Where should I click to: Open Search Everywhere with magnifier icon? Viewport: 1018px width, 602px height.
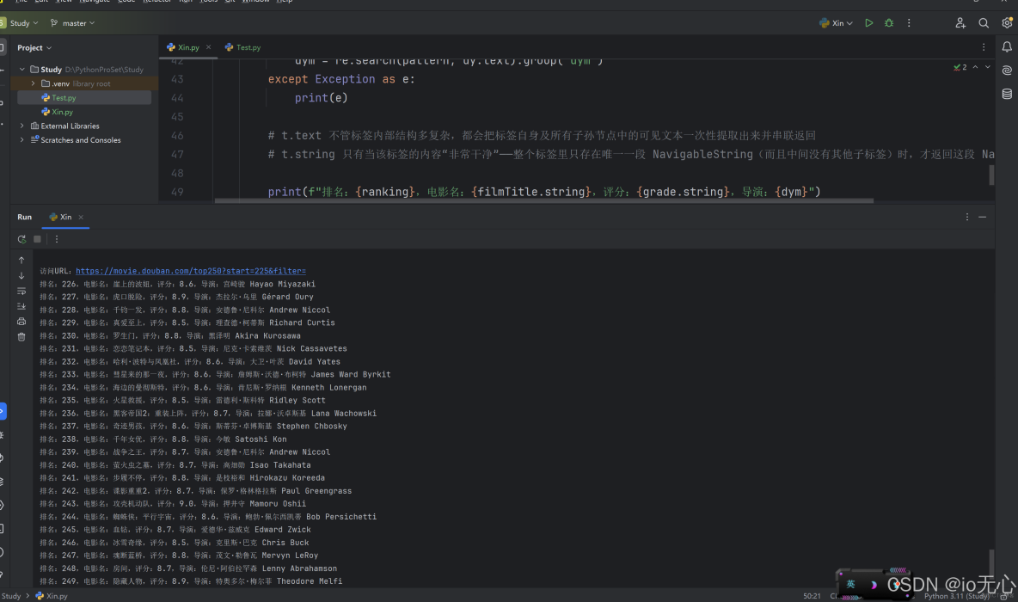tap(984, 23)
